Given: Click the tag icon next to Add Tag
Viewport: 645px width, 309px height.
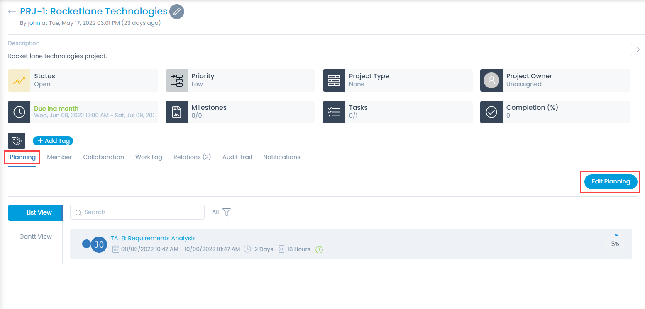Looking at the screenshot, I should [x=17, y=141].
